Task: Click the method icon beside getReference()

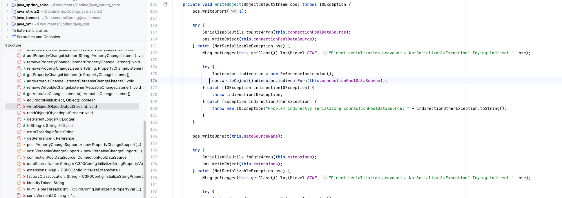Action: pyautogui.click(x=19, y=138)
